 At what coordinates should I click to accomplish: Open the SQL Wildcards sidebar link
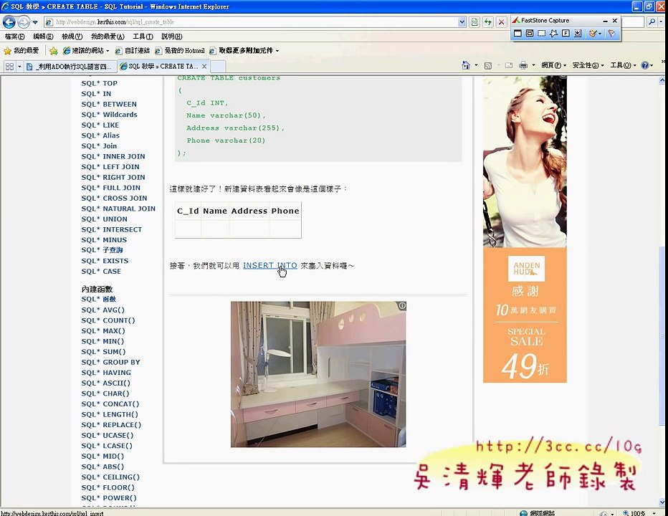click(x=109, y=115)
